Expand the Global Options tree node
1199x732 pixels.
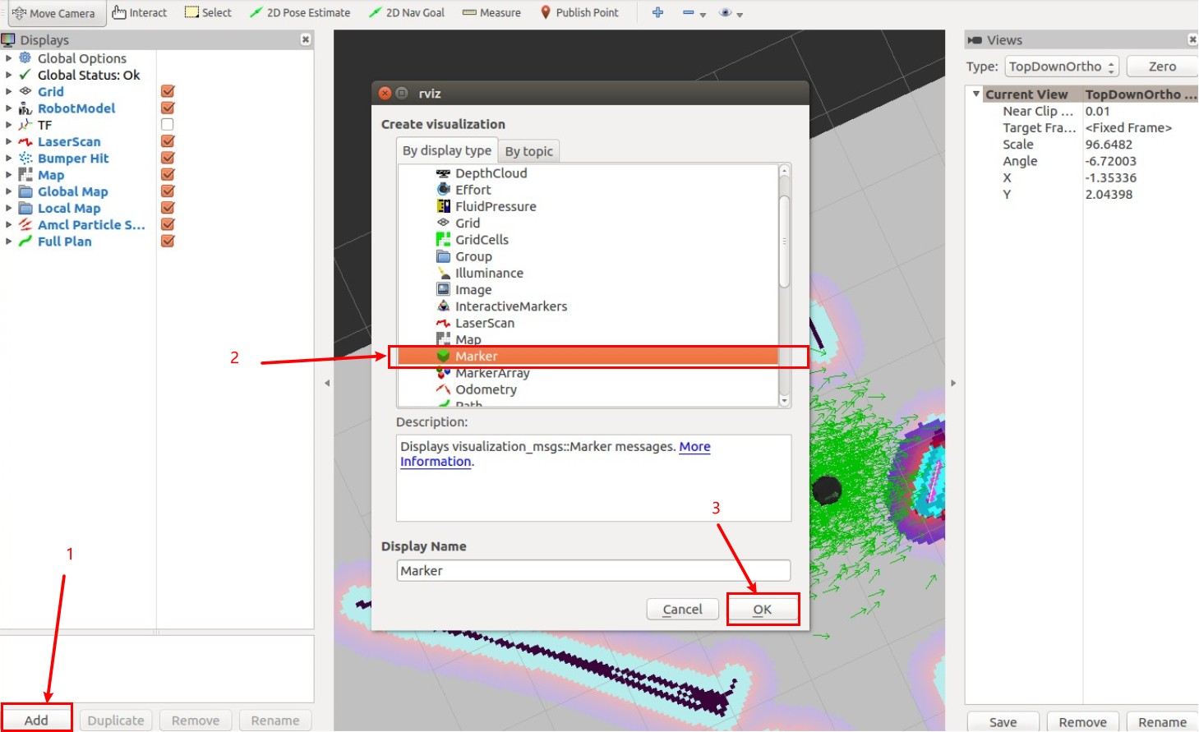tap(9, 58)
